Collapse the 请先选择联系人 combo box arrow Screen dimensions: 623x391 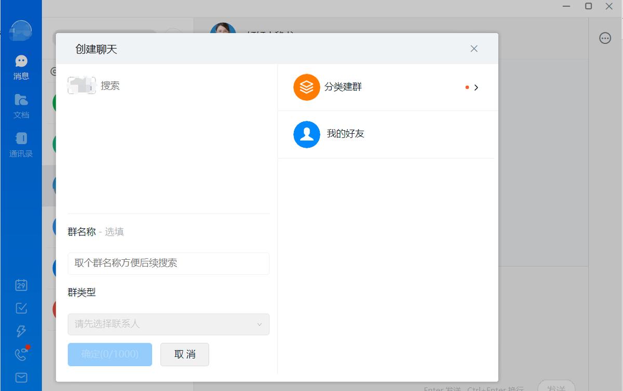(260, 324)
